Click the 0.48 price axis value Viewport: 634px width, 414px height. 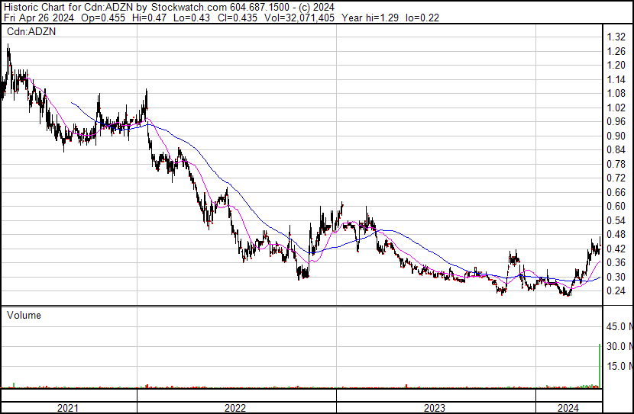point(616,234)
